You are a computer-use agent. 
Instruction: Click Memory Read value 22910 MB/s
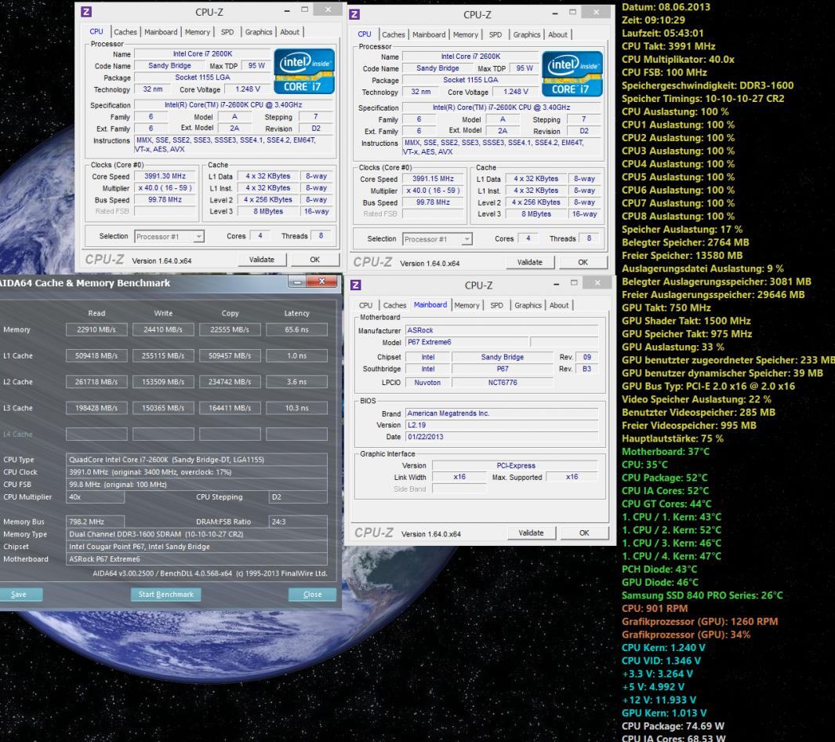coord(96,329)
